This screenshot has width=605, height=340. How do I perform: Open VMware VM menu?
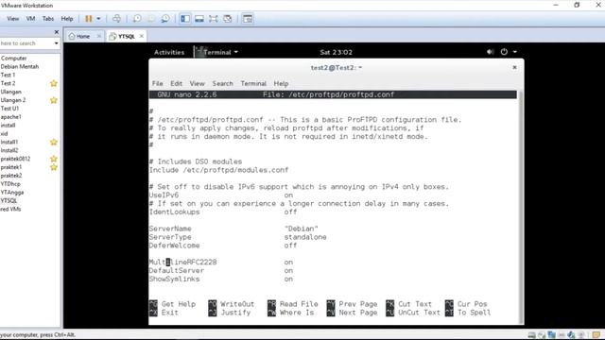coord(30,19)
